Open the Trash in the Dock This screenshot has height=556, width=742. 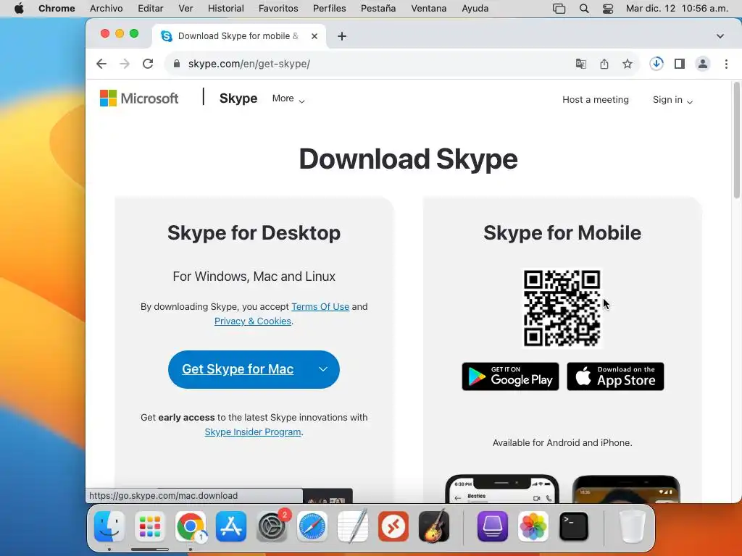click(x=632, y=526)
